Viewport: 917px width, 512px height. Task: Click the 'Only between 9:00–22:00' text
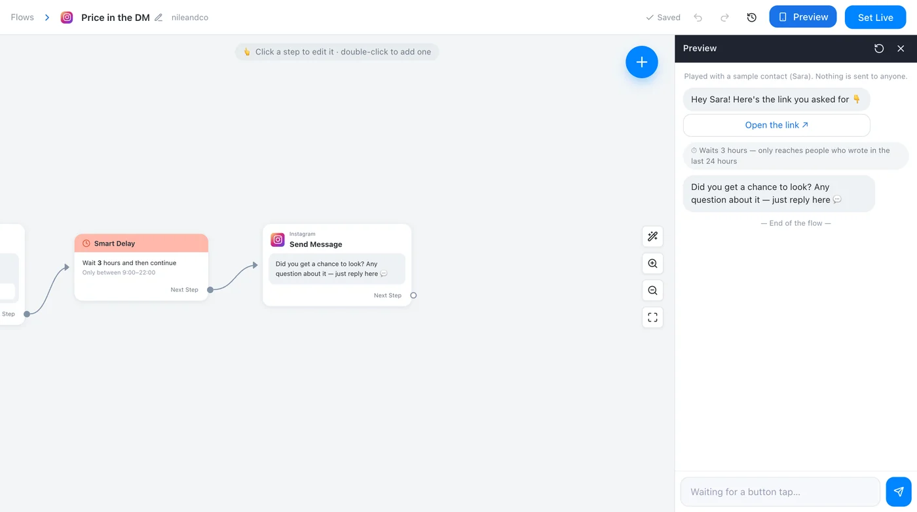[119, 272]
